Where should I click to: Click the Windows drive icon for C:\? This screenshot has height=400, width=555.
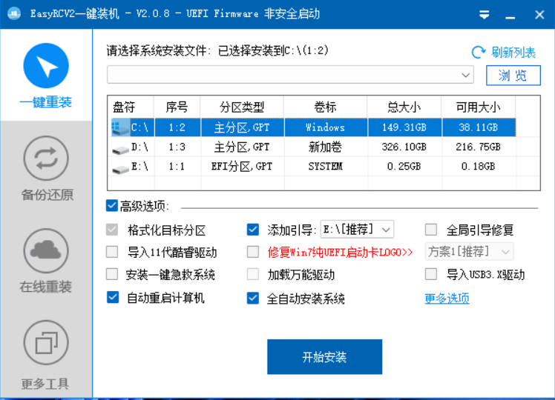pos(119,127)
